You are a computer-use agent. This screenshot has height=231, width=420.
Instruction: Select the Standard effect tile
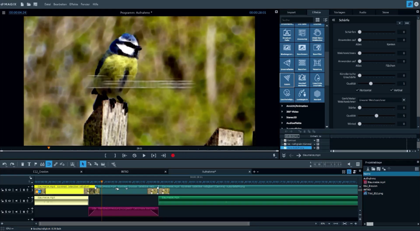point(317,95)
